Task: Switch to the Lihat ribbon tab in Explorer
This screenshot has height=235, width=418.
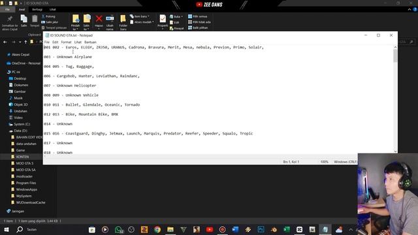Action: pyautogui.click(x=52, y=9)
